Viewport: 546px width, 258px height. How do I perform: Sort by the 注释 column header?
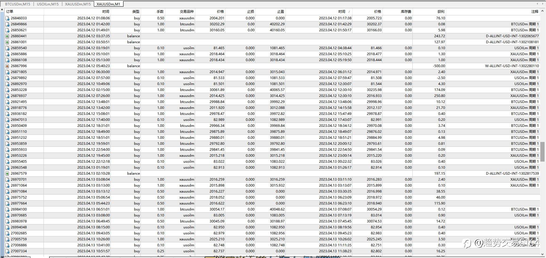click(493, 12)
